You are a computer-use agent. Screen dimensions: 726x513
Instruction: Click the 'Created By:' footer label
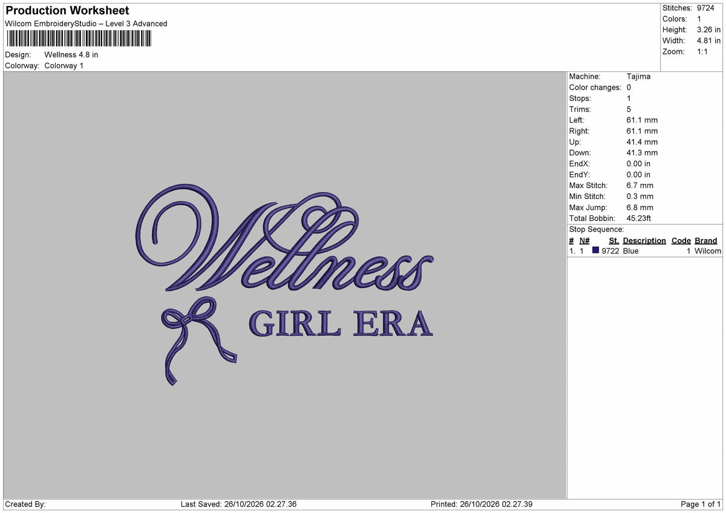(25, 504)
